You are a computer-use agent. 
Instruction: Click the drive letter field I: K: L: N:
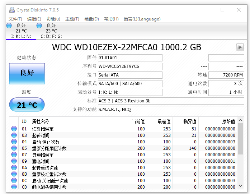pos(130,92)
